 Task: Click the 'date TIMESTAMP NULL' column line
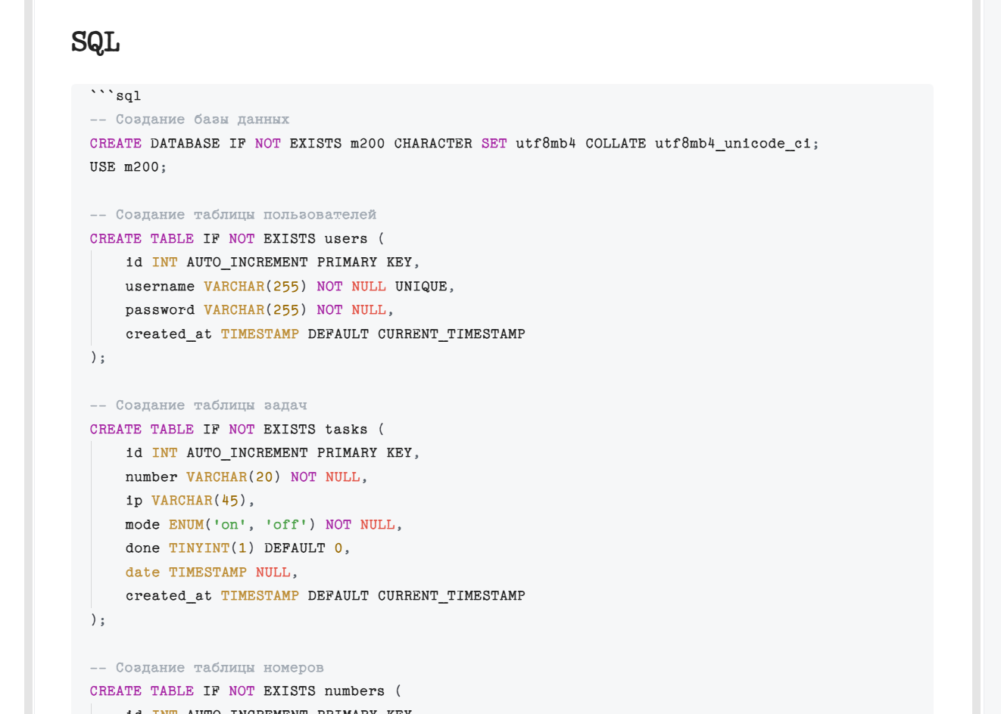point(207,573)
